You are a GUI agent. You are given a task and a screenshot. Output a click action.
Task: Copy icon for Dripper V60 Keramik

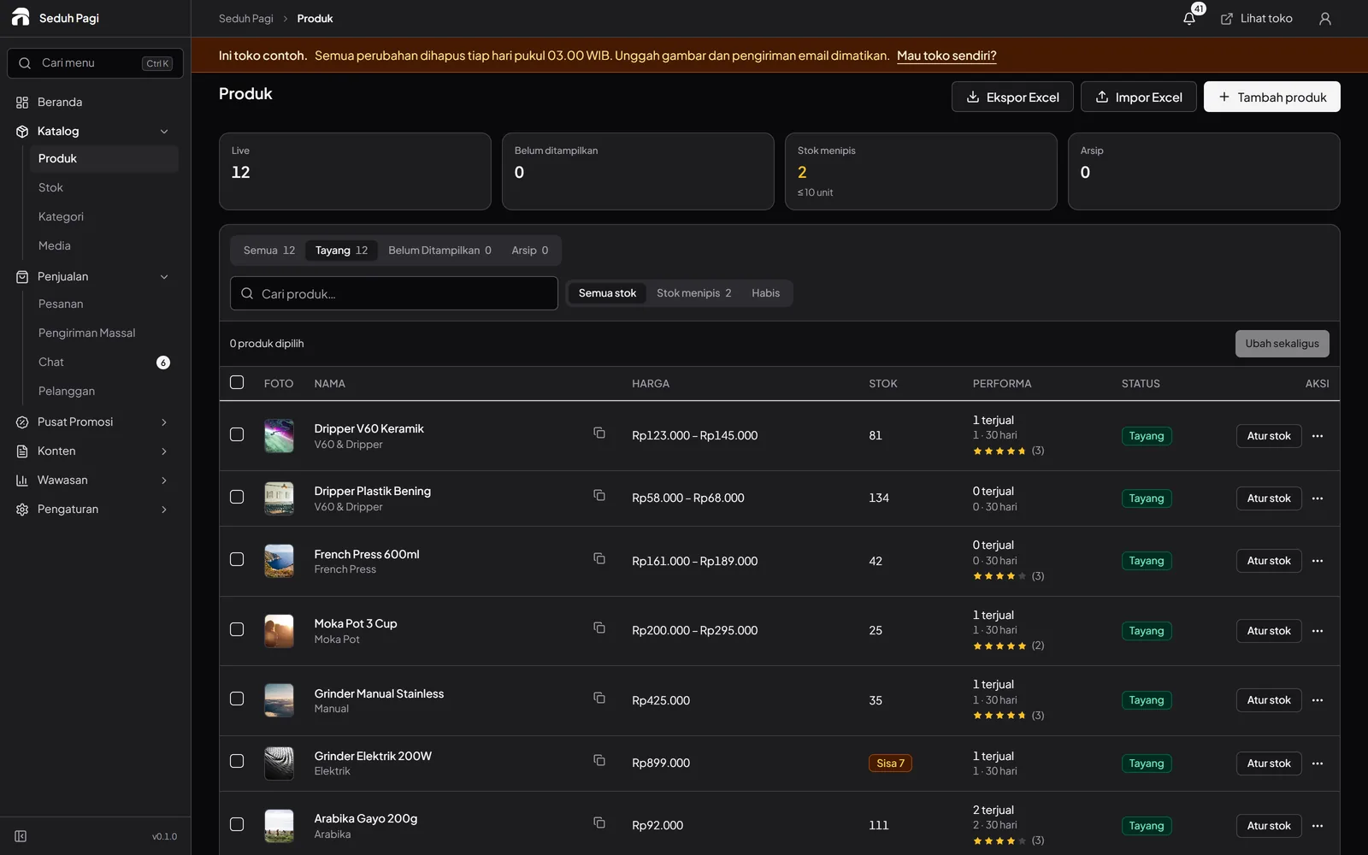click(599, 433)
